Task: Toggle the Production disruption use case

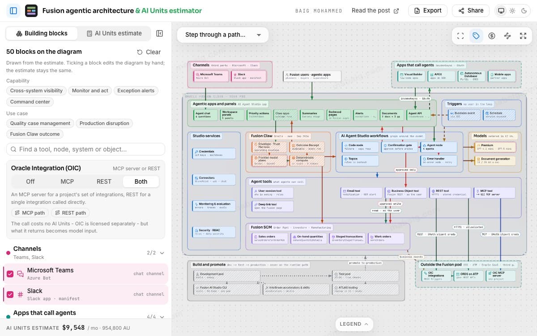Action: coord(104,123)
